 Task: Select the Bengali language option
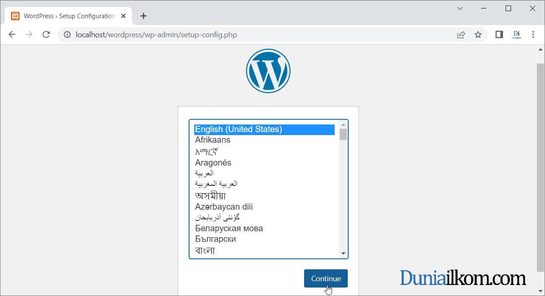264,251
